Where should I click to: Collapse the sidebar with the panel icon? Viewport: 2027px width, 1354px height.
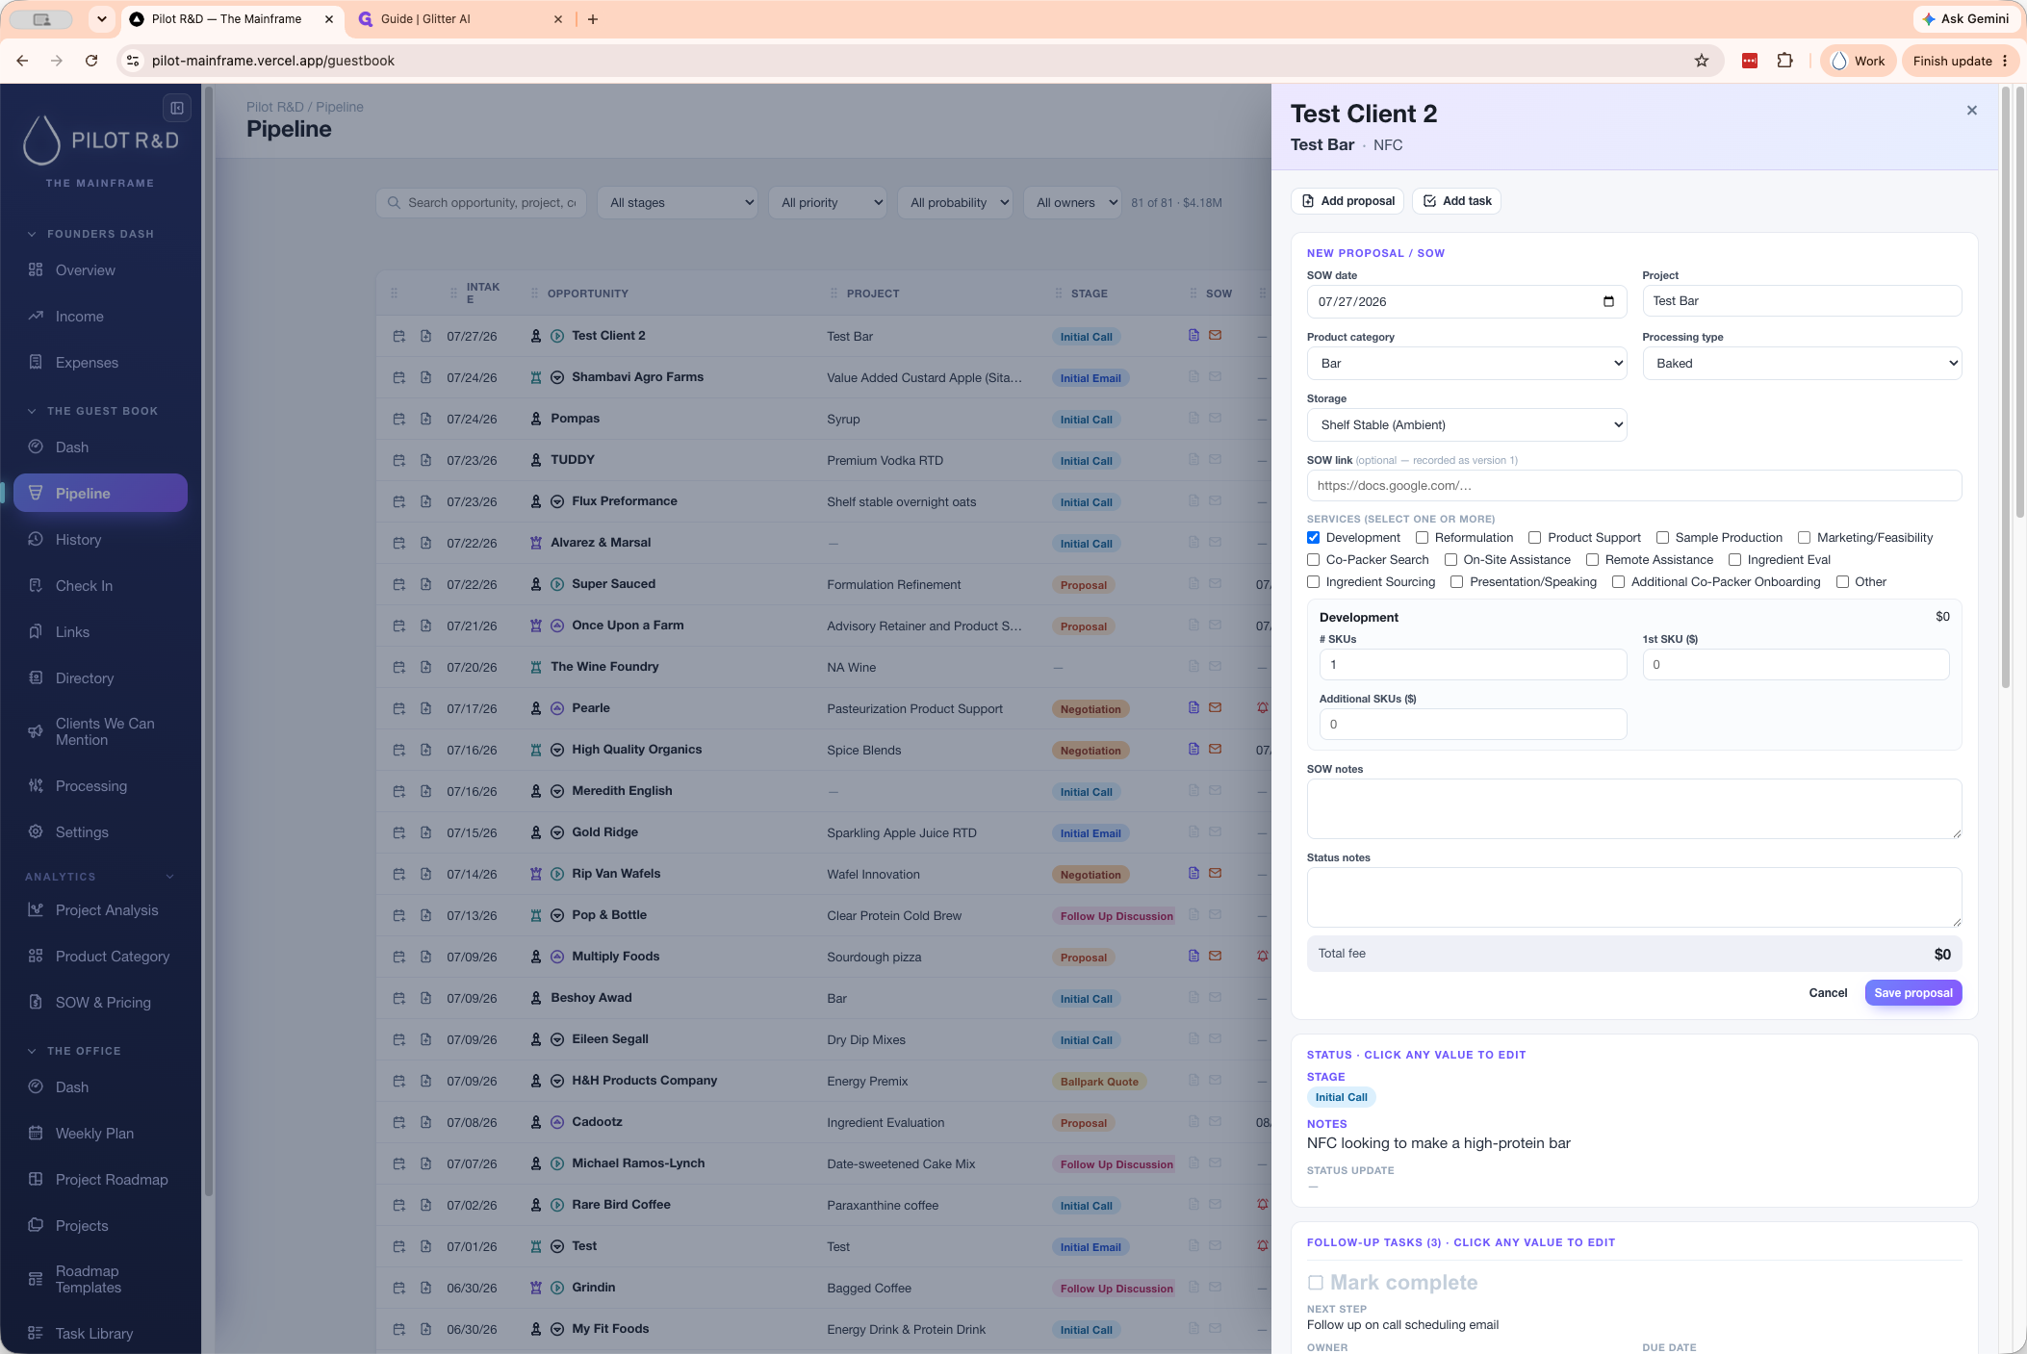tap(177, 108)
